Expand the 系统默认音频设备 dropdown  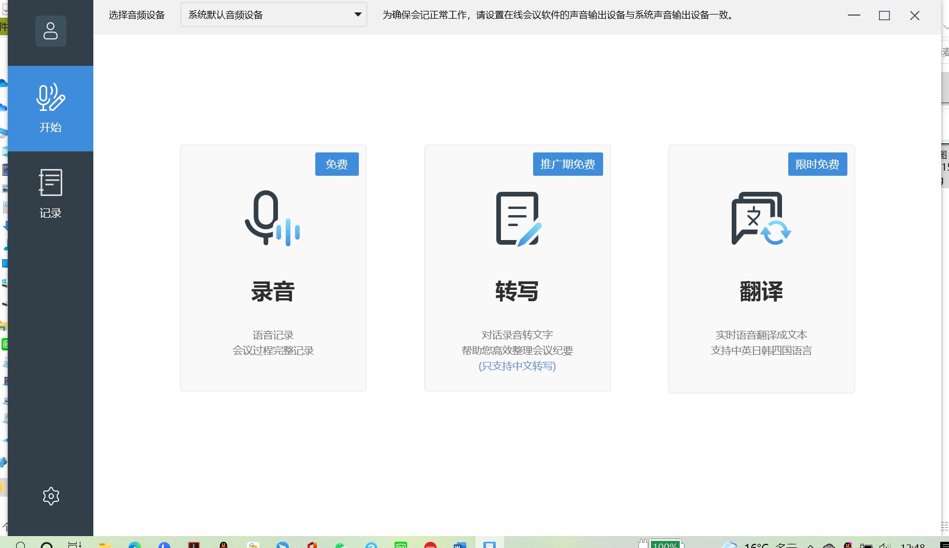273,15
